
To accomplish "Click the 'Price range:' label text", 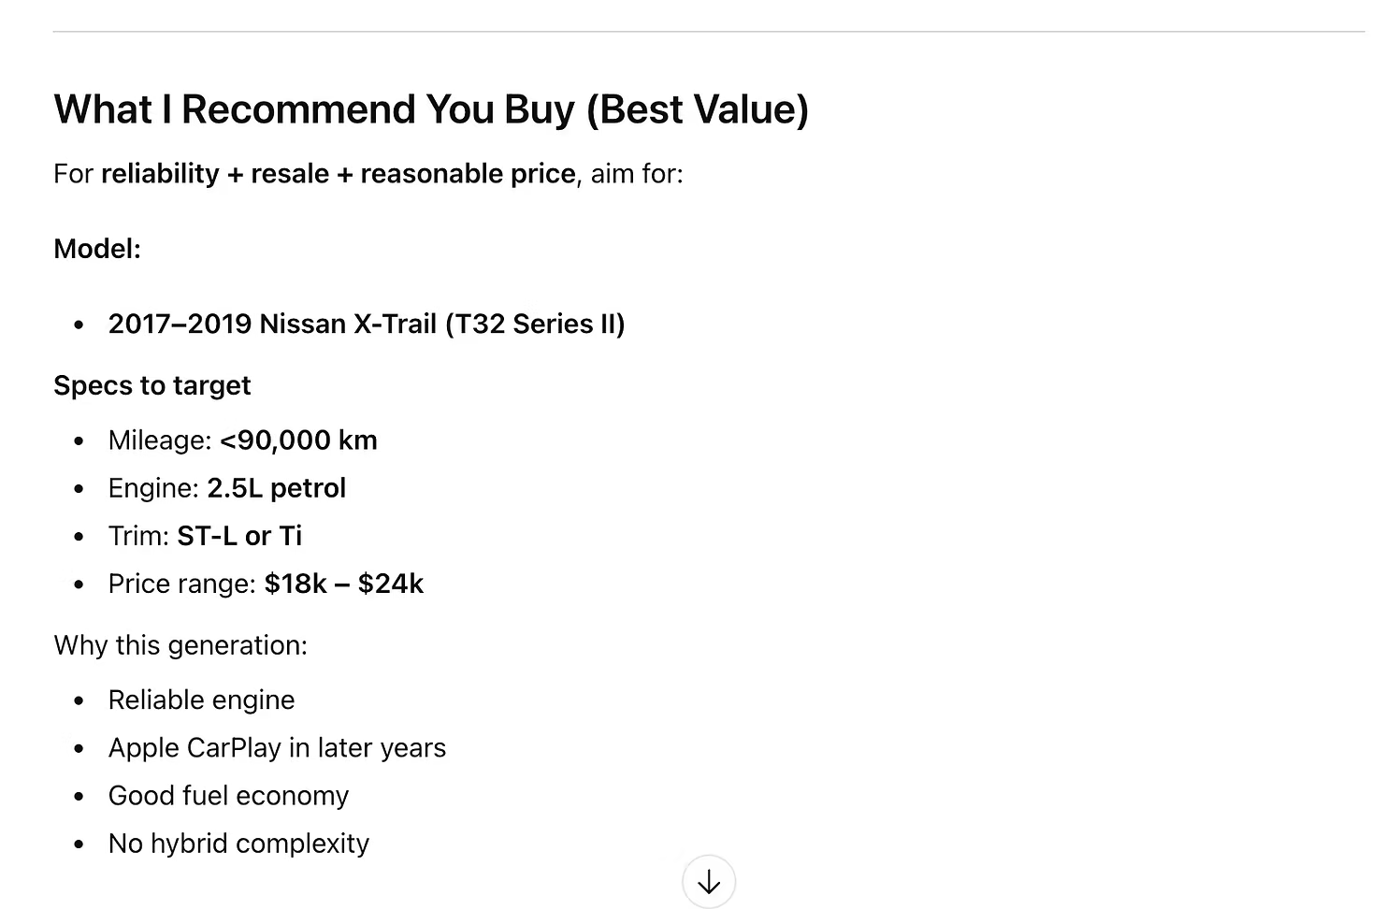I will click(182, 584).
